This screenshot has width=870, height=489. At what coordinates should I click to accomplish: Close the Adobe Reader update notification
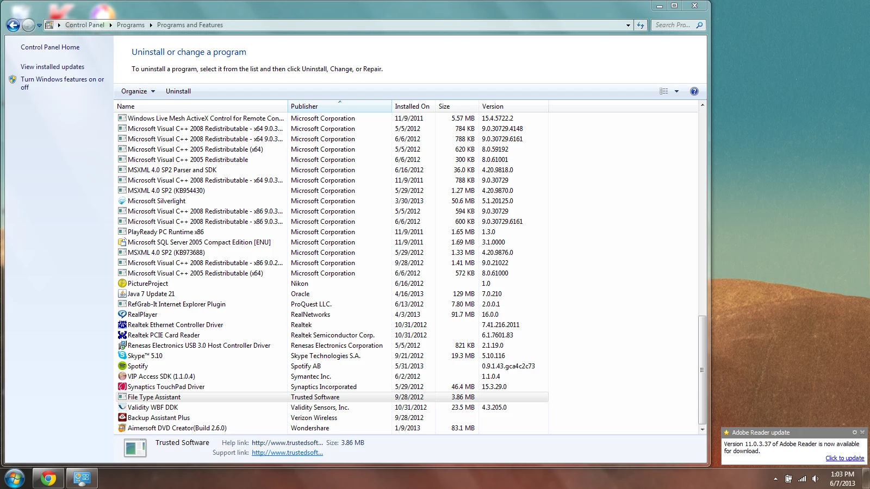click(x=862, y=432)
